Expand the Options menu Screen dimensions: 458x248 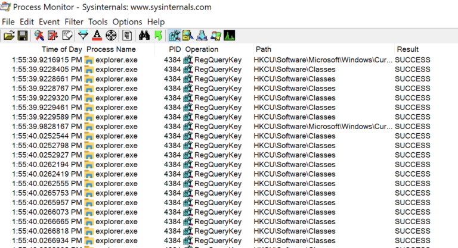[x=127, y=22]
